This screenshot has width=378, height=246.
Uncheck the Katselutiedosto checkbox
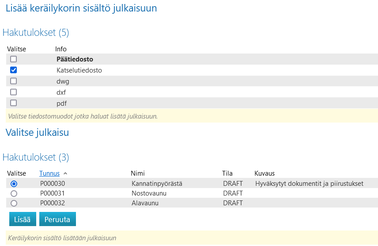pos(14,70)
